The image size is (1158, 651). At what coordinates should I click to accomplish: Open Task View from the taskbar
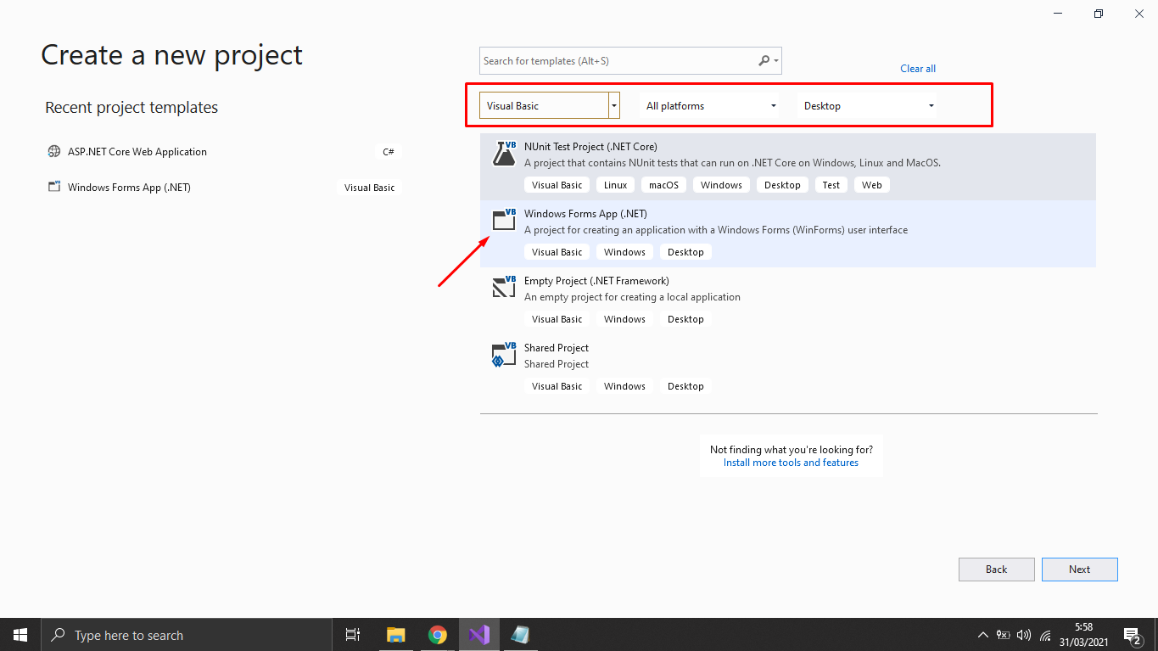(x=353, y=634)
